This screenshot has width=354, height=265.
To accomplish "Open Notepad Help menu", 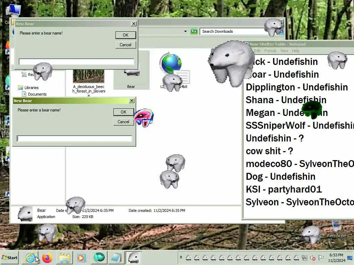I will point(296,51).
